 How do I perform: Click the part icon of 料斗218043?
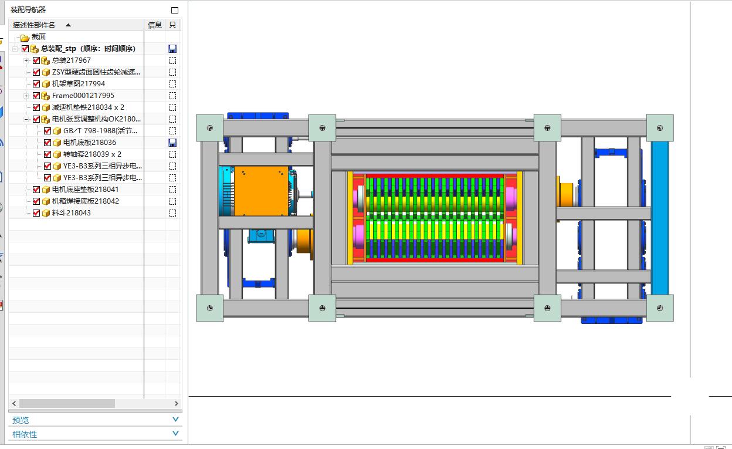coord(45,213)
